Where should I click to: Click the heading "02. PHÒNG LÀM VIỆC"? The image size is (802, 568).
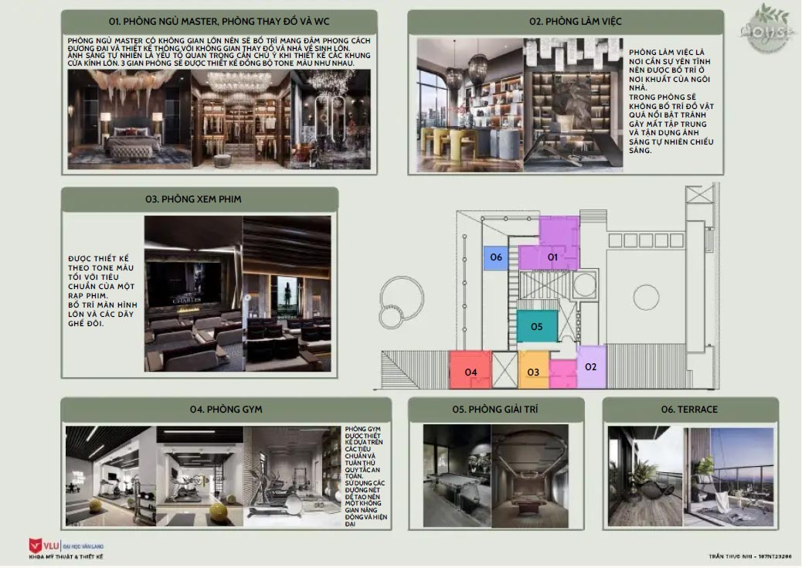tap(576, 22)
